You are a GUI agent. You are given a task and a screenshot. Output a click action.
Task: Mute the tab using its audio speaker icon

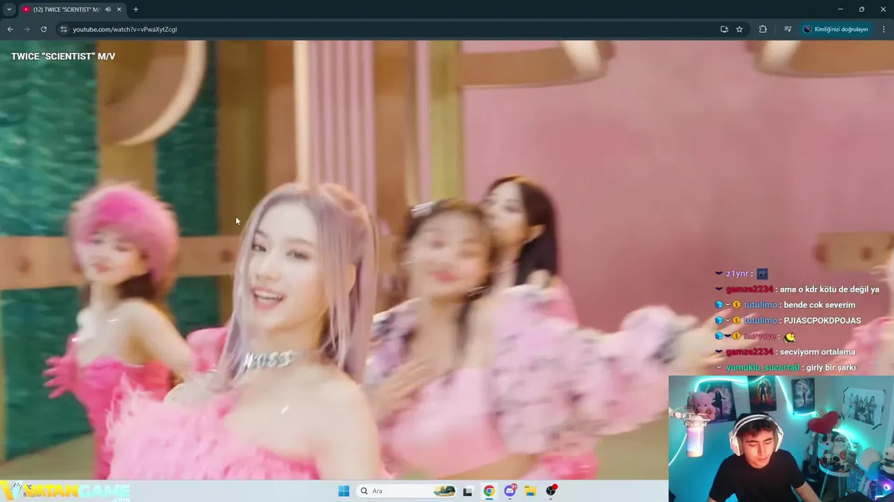[x=108, y=9]
